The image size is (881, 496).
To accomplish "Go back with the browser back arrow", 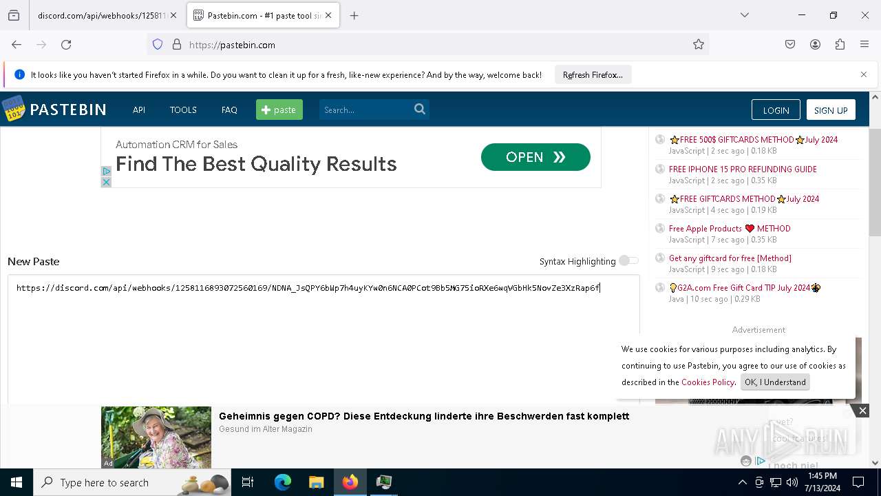I will click(17, 45).
